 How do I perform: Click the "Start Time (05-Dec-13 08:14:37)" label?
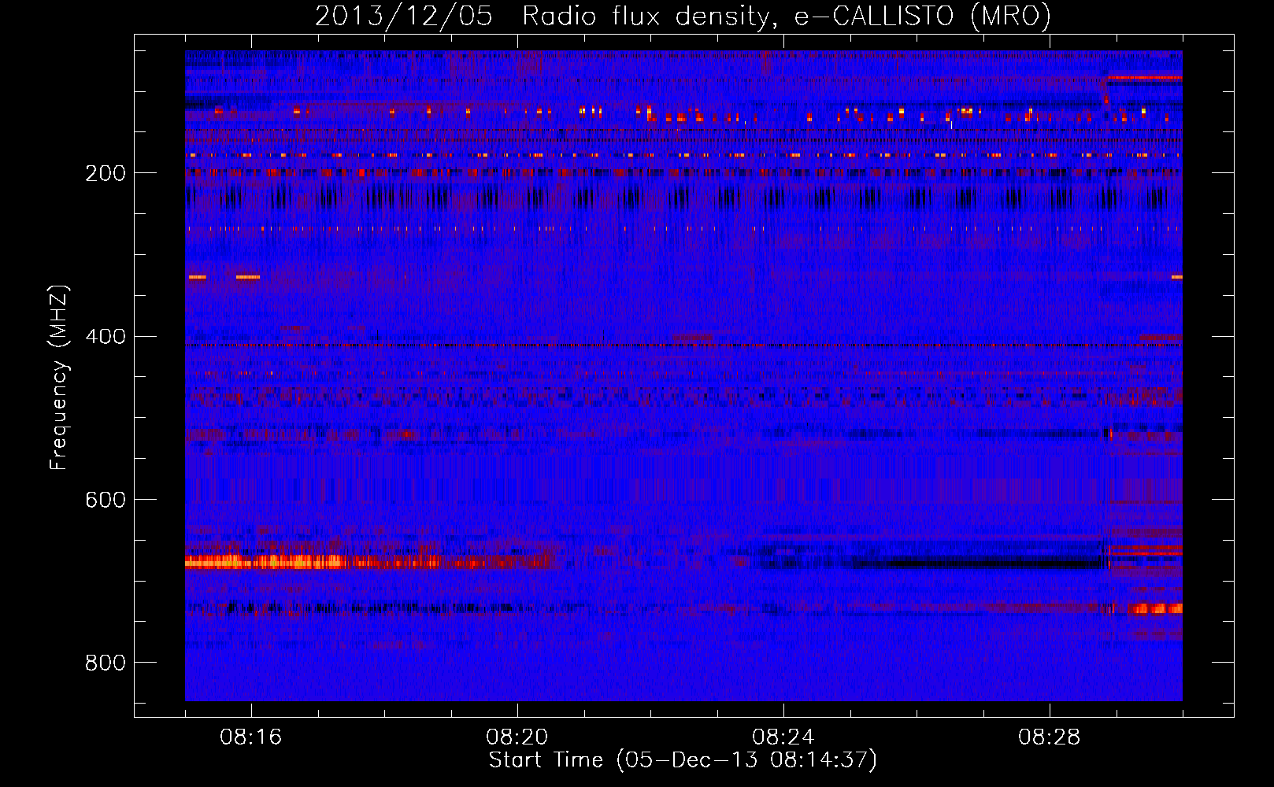tap(683, 760)
